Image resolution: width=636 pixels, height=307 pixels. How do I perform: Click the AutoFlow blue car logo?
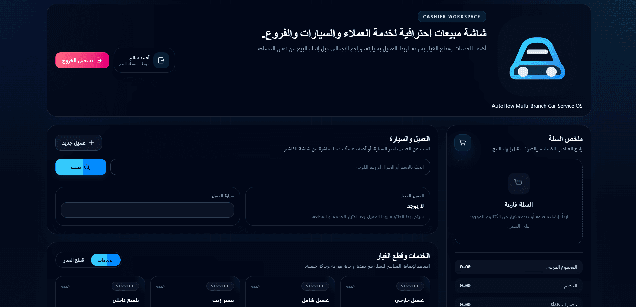(x=537, y=59)
